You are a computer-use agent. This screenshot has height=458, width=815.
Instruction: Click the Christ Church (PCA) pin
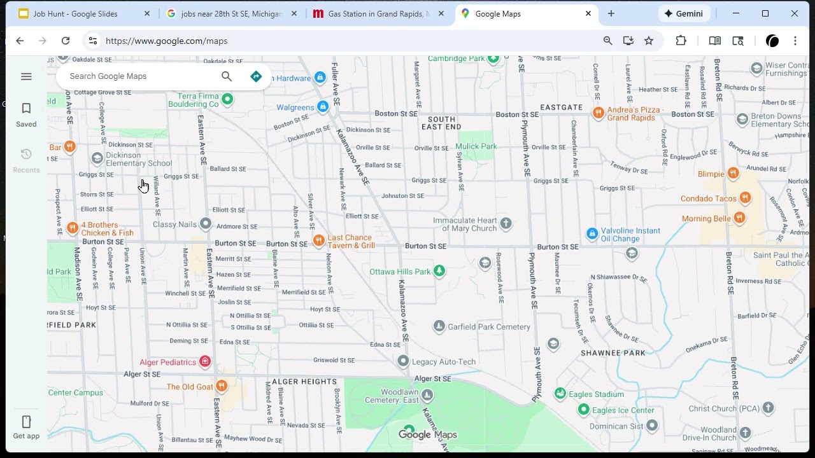click(x=769, y=408)
